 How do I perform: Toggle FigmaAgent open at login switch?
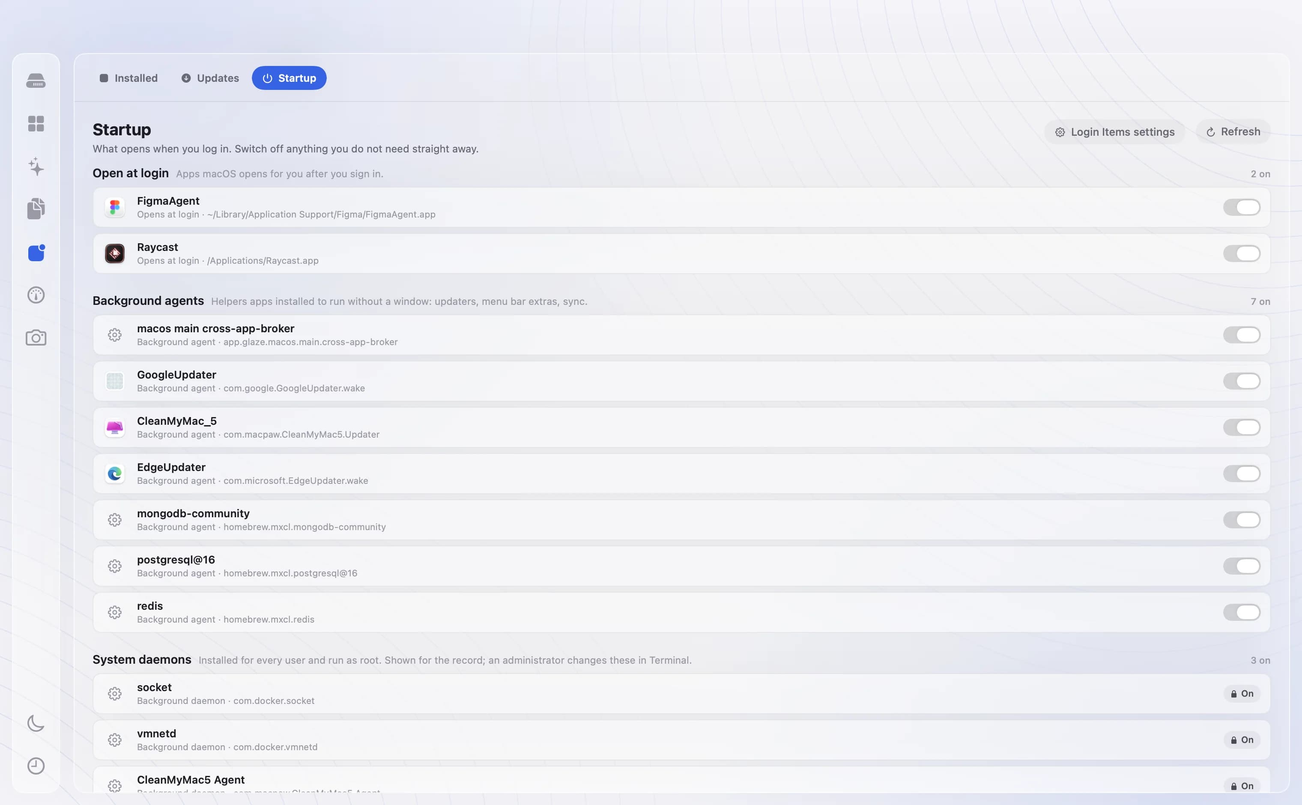point(1241,207)
